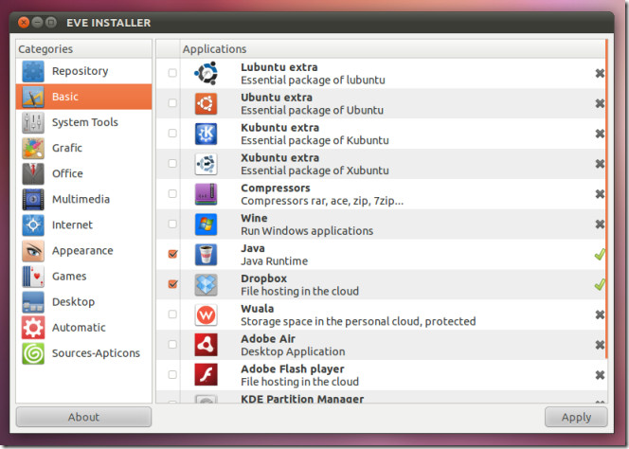Open the Office category
This screenshot has width=629, height=449.
pyautogui.click(x=84, y=173)
